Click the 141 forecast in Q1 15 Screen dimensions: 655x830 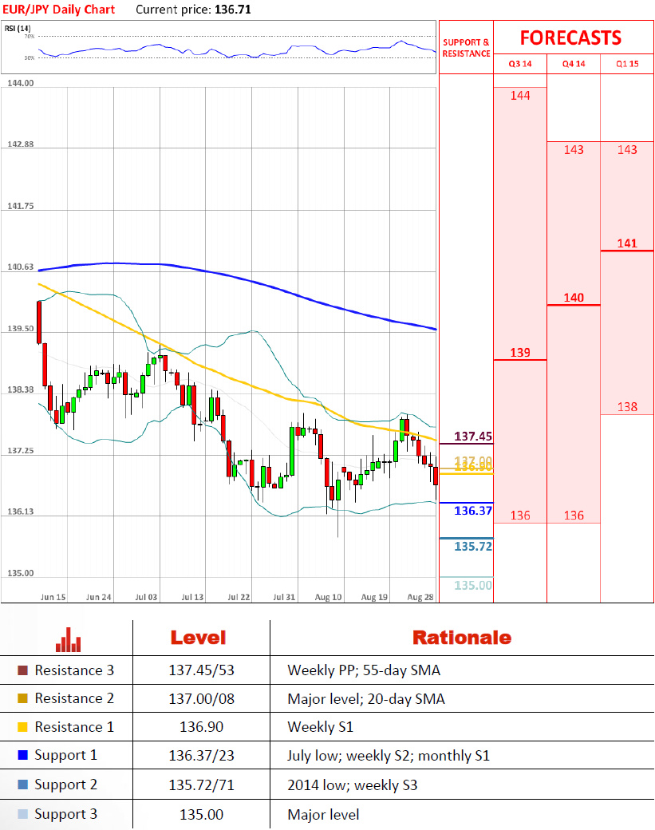(627, 243)
